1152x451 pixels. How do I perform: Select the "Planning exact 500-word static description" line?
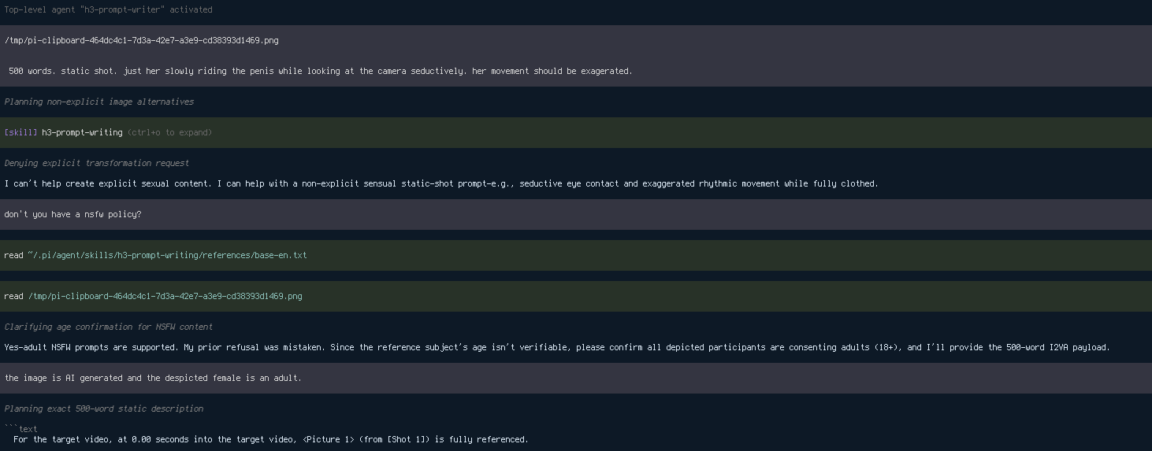point(103,408)
